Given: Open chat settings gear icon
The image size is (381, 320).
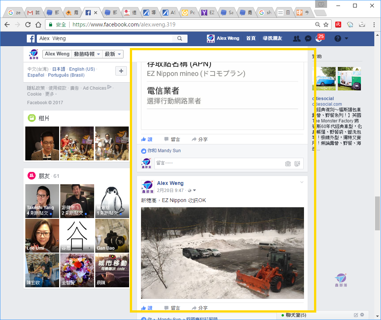Looking at the screenshot, I should 362,315.
